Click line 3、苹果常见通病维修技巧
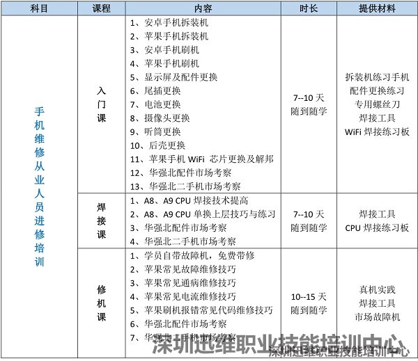The image size is (418, 361). [183, 282]
